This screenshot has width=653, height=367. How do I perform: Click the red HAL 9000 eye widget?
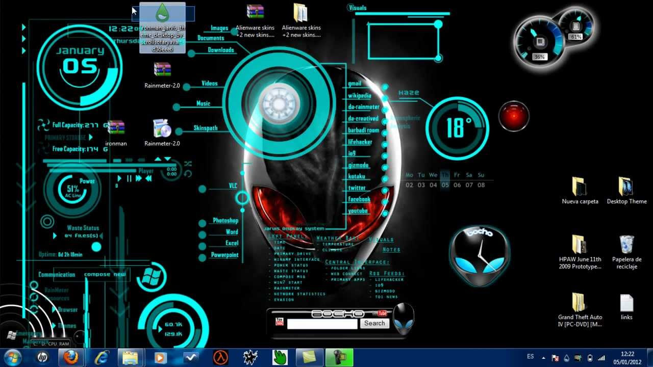tap(514, 116)
